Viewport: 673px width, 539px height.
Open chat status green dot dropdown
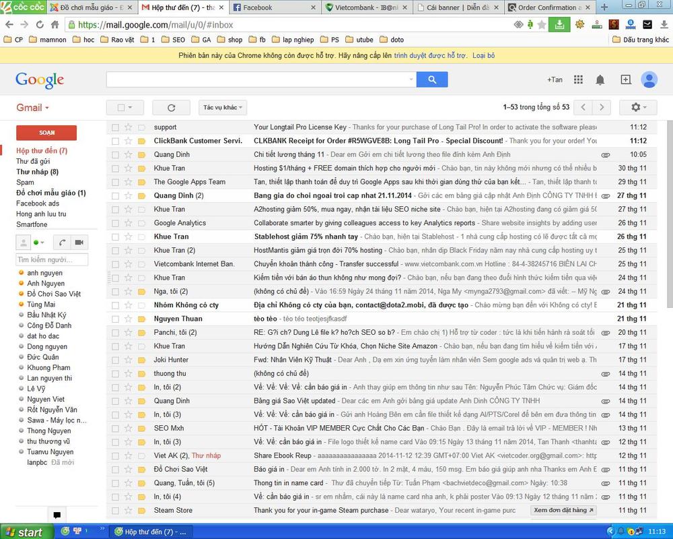coord(38,243)
